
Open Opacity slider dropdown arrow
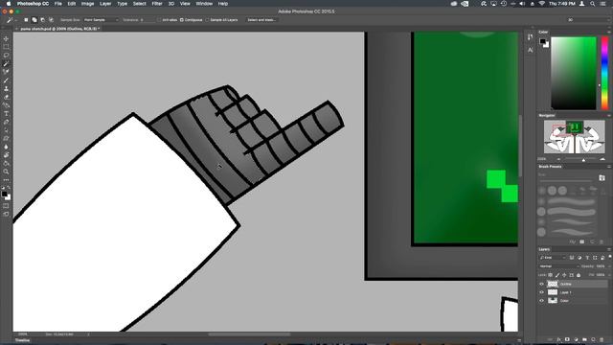[610, 266]
